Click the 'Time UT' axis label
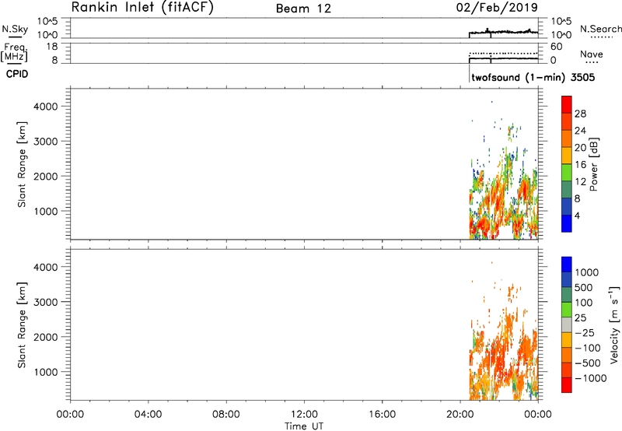The height and width of the screenshot is (431, 622). [x=304, y=426]
